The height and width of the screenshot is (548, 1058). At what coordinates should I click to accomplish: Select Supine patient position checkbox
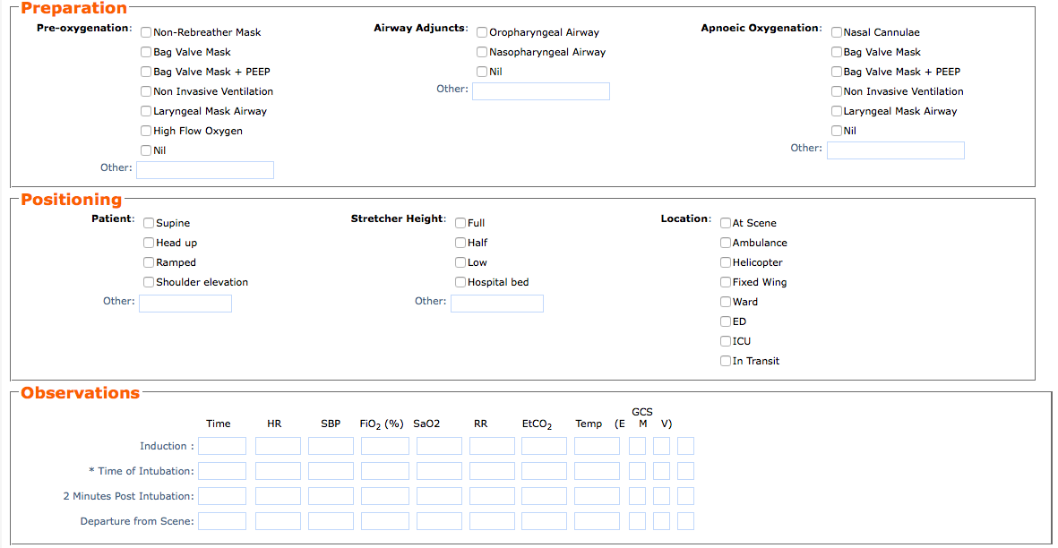pyautogui.click(x=149, y=223)
